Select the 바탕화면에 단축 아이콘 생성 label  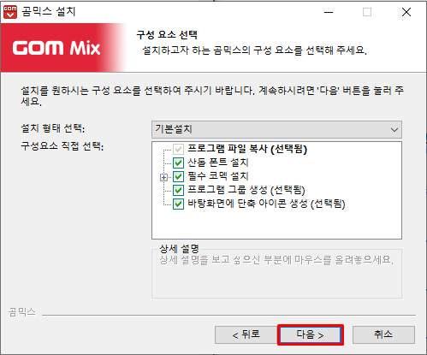pos(266,204)
